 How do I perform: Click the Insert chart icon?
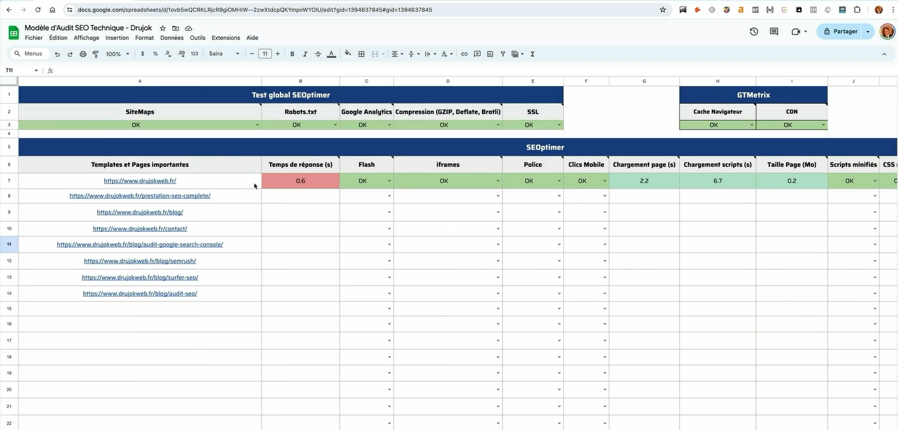pos(490,54)
